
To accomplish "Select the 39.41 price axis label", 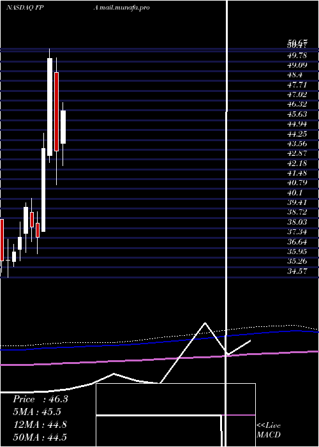I will tap(297, 202).
